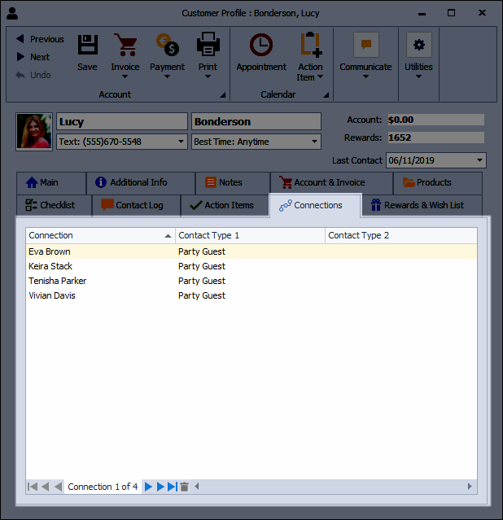Select the Tenisha Parker connection row

pyautogui.click(x=251, y=281)
